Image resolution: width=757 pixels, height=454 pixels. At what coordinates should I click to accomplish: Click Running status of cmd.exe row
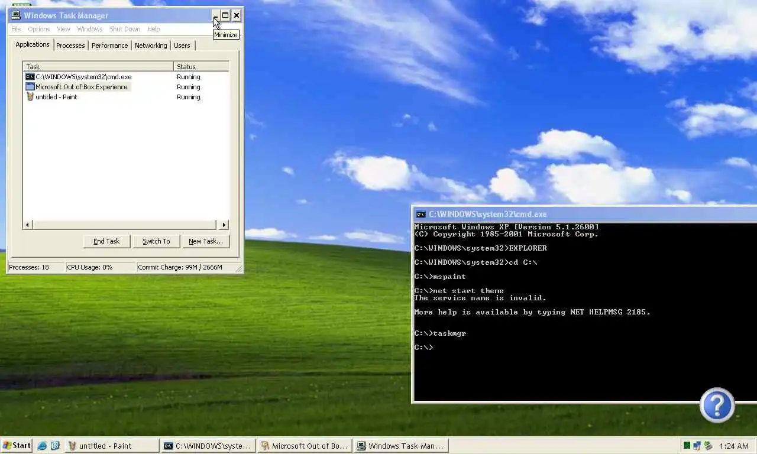click(x=189, y=77)
